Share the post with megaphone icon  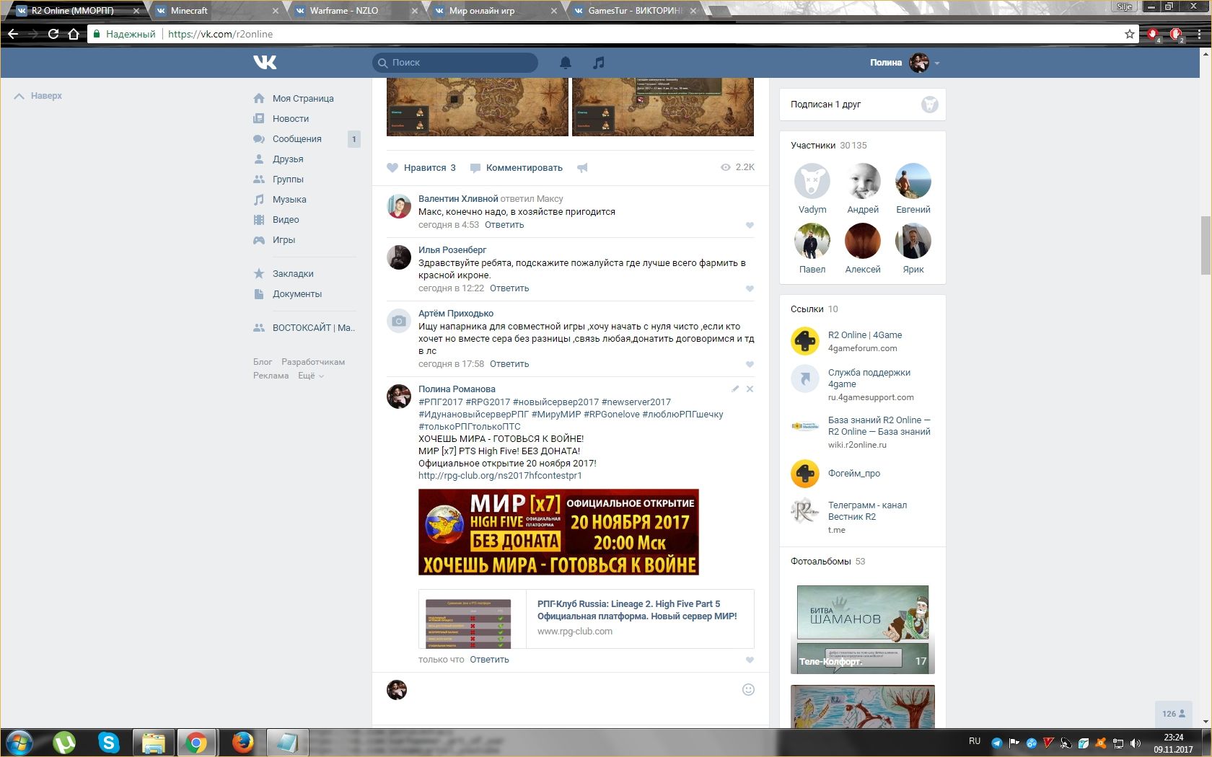coord(582,168)
